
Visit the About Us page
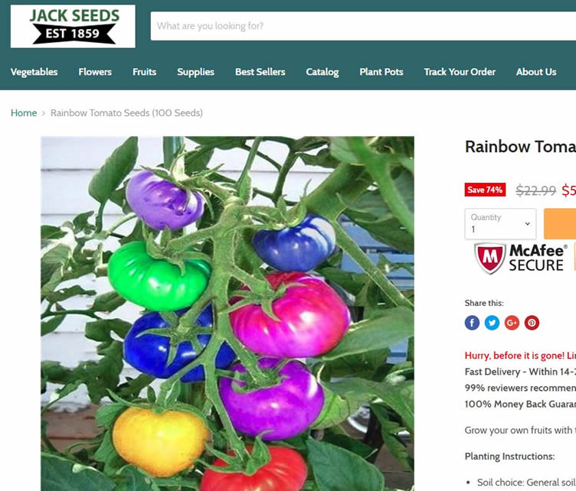(x=536, y=72)
